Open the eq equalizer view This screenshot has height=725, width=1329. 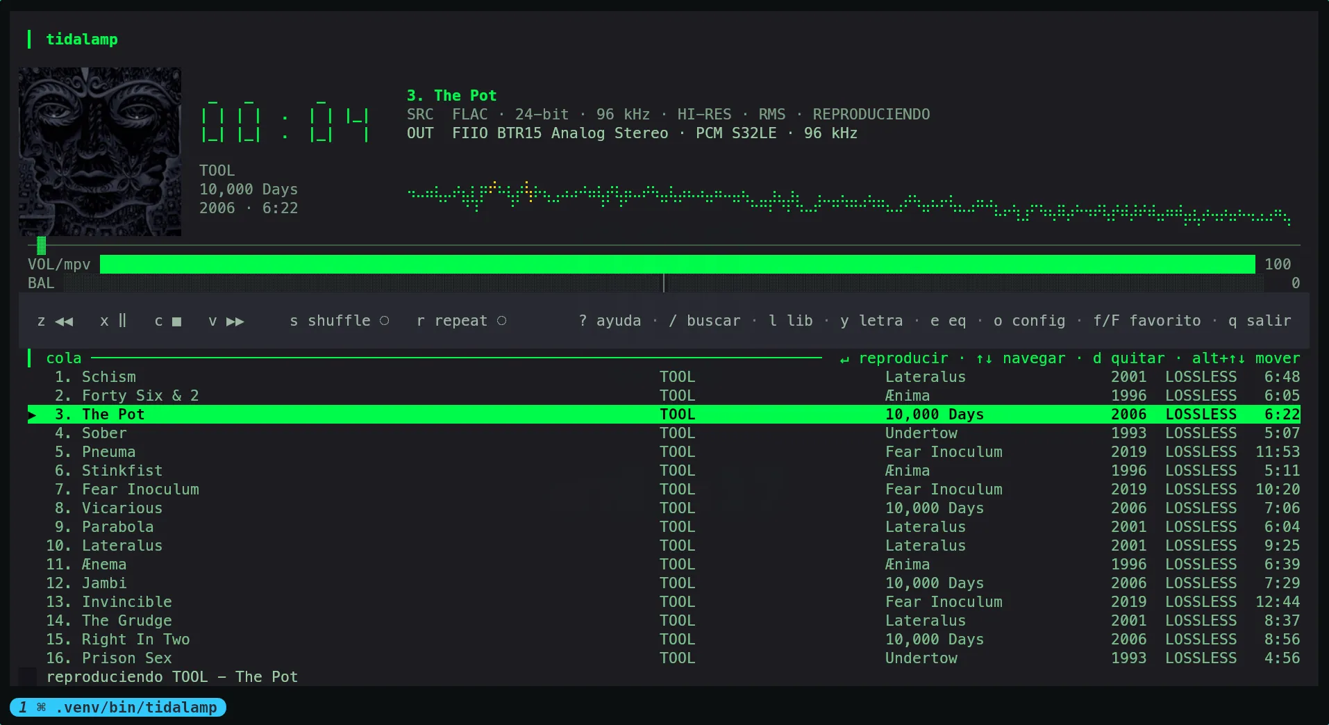[x=948, y=321]
